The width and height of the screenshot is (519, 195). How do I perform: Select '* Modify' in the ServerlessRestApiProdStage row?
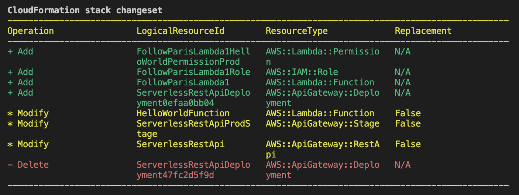coord(28,124)
